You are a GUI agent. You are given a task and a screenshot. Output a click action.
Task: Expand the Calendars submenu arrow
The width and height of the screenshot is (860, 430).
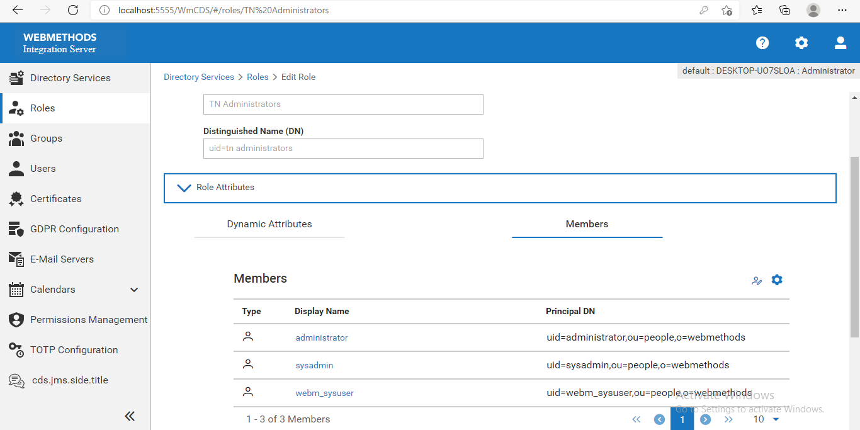point(134,290)
